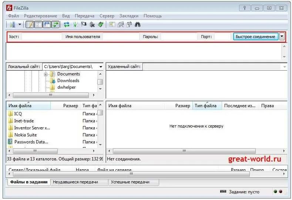Toggle the transfer queue display icon

pos(55,24)
